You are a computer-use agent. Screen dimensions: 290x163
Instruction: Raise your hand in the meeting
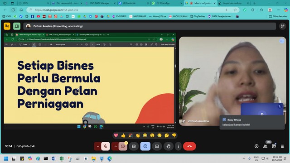click(x=168, y=146)
